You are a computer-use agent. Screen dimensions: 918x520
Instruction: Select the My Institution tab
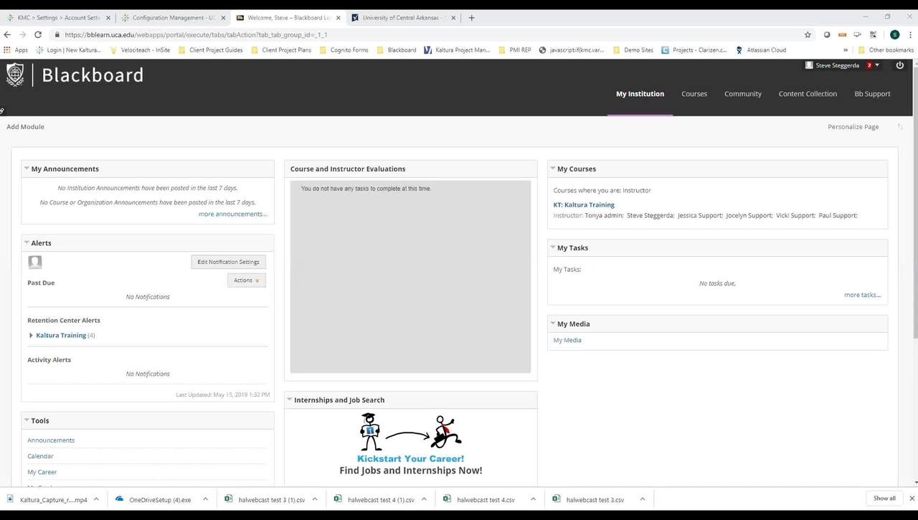[x=640, y=94]
